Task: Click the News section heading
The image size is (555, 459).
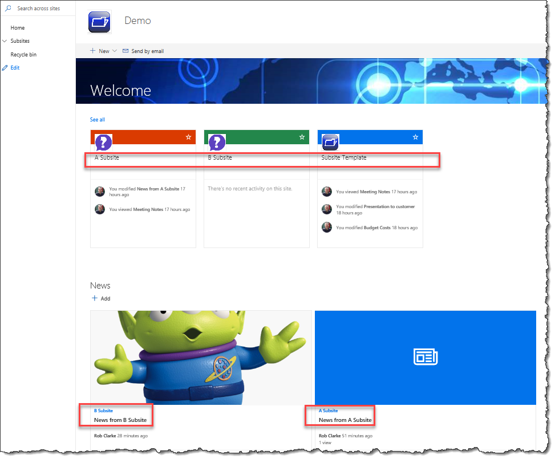Action: 100,285
